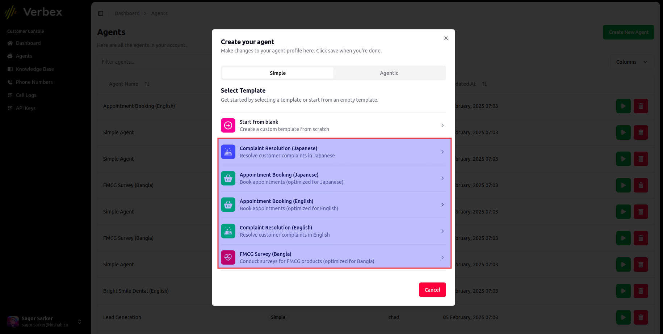Open Dashboard from the breadcrumb
663x334 pixels.
point(127,13)
